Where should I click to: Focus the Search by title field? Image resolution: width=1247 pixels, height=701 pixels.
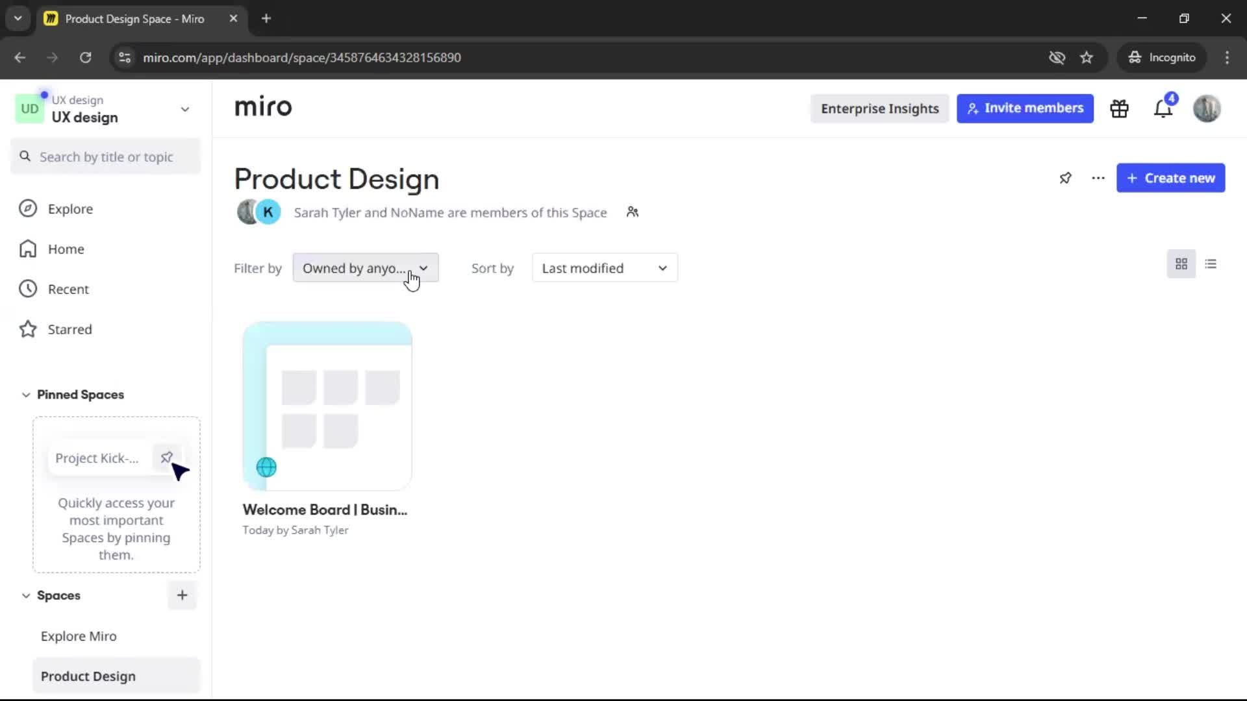(x=106, y=156)
